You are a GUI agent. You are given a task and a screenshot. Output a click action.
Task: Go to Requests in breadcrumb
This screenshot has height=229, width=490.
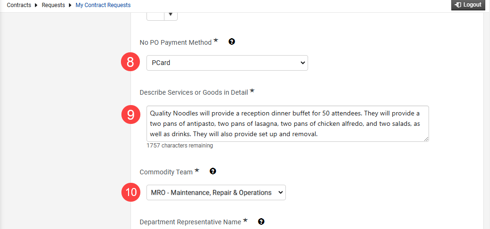point(53,5)
